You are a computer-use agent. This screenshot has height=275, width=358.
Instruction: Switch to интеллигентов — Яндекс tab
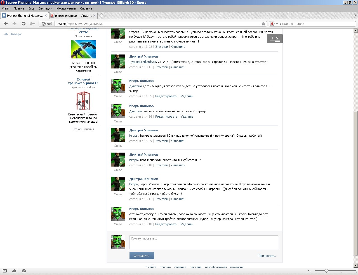[x=73, y=16]
